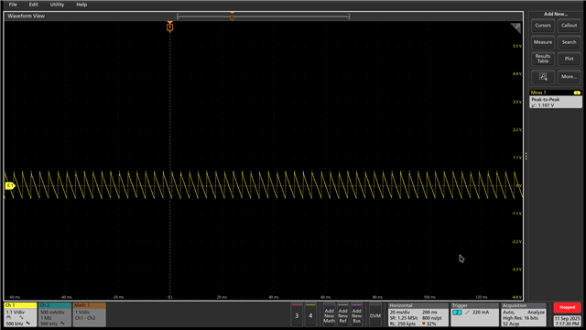Click the 20 ms/div horizontal scale value
Viewport: 586px width, 330px height.
pos(400,313)
